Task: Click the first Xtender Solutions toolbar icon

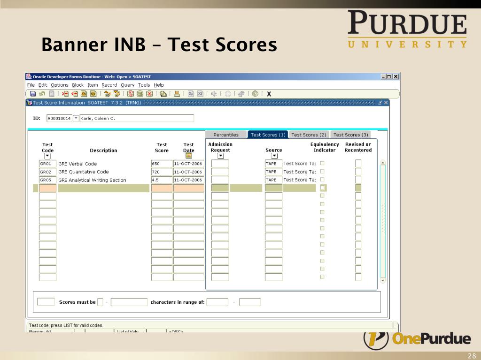Action: click(x=191, y=94)
